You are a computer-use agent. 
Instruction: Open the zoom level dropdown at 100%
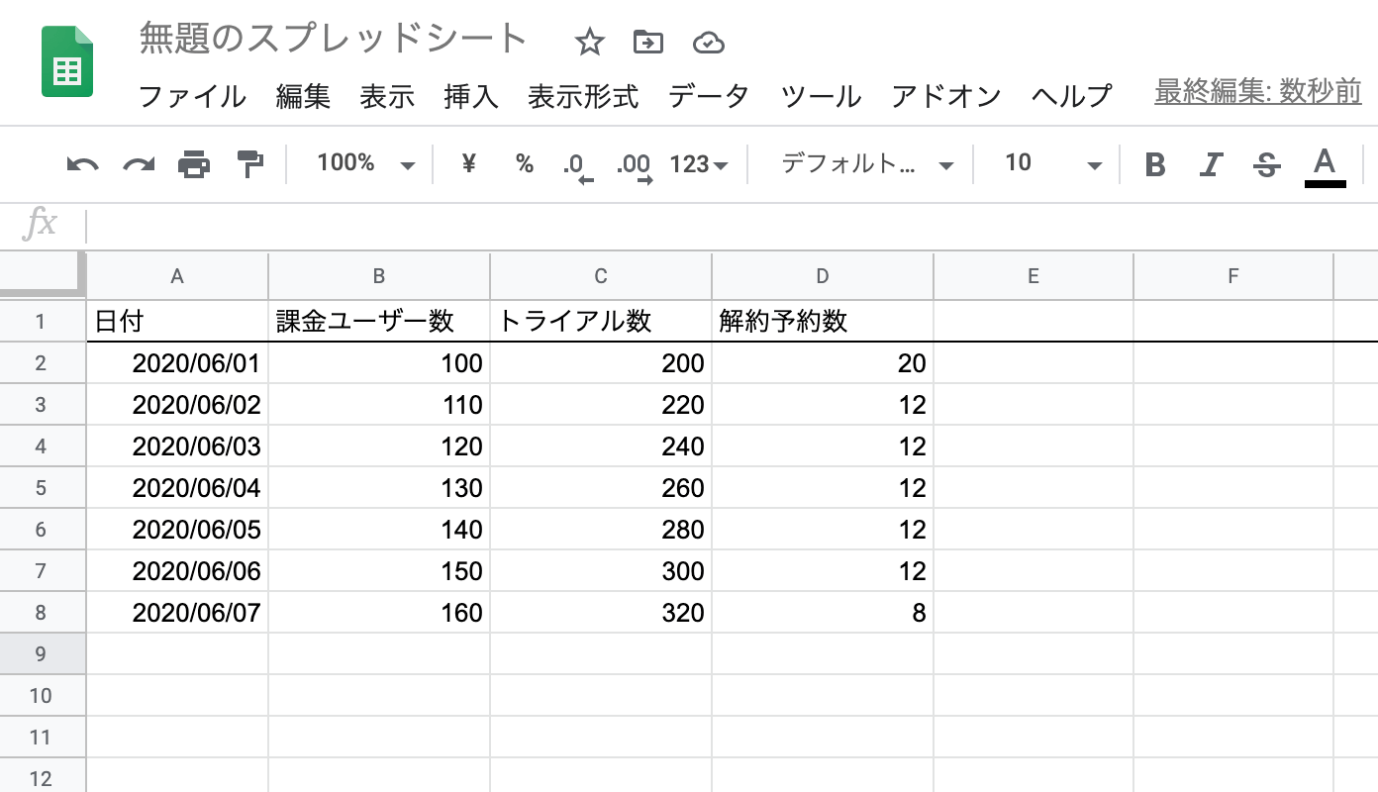[366, 164]
